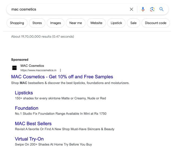
Task: Click 'Revisit A favorite Or Find A New' text
Action: pos(65,129)
